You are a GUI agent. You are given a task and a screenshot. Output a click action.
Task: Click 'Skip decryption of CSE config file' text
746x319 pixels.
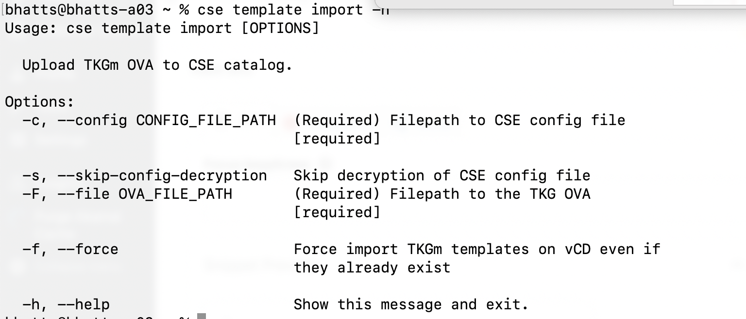click(x=442, y=175)
